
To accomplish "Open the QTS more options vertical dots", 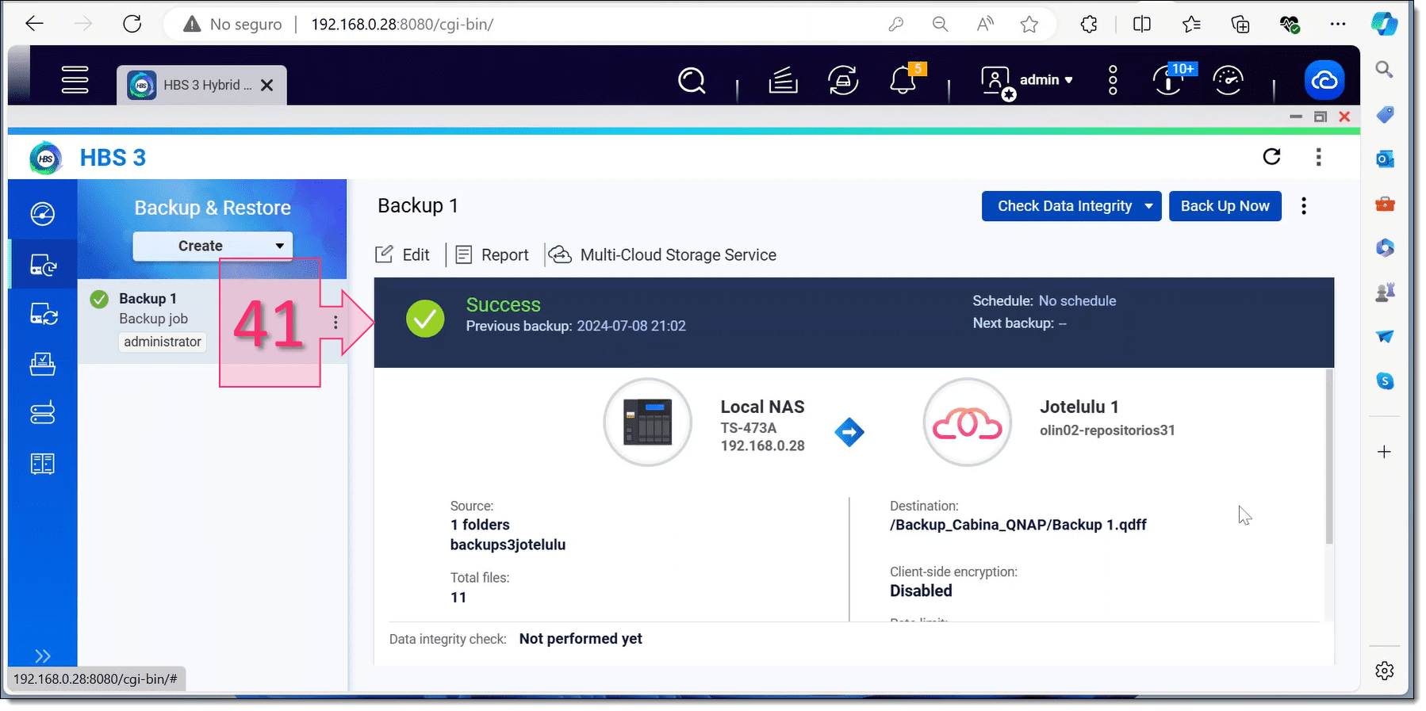I will coord(1113,80).
